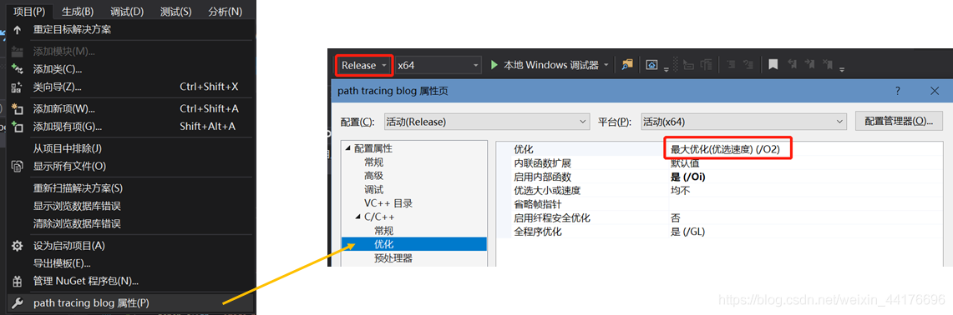The height and width of the screenshot is (315, 953).
Task: Collapse the 配置属性 tree node
Action: [347, 148]
